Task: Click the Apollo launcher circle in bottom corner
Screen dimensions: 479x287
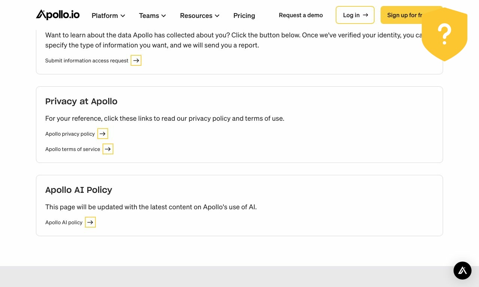Action: tap(463, 270)
